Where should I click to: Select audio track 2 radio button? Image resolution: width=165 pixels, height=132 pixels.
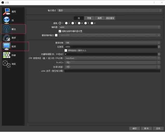(x=66, y=23)
